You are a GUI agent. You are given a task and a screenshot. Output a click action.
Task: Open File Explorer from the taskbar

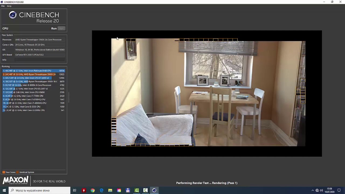point(110,190)
